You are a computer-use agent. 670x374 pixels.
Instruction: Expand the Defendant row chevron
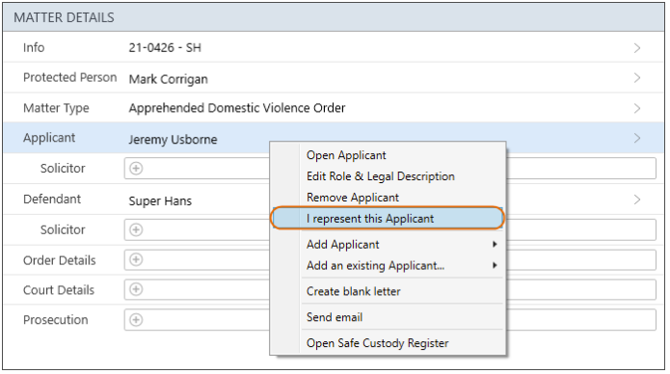[x=637, y=200]
